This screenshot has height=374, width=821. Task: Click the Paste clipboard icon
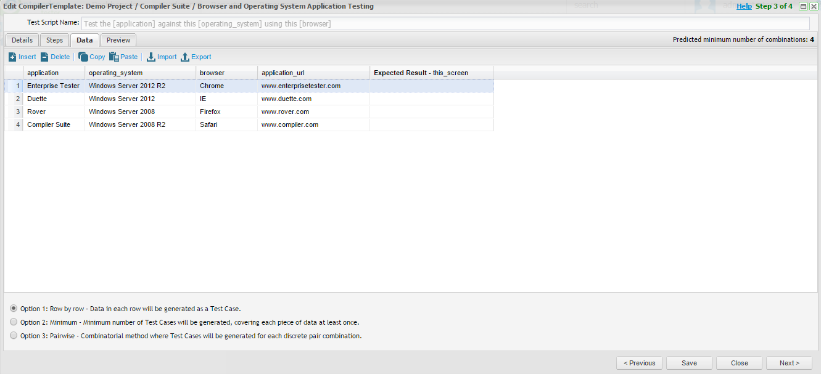[x=114, y=57]
